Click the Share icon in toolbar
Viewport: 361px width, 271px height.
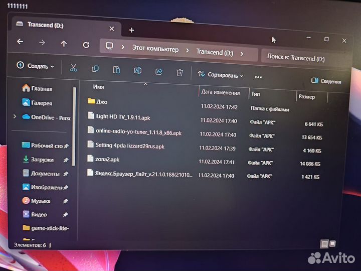pos(159,72)
